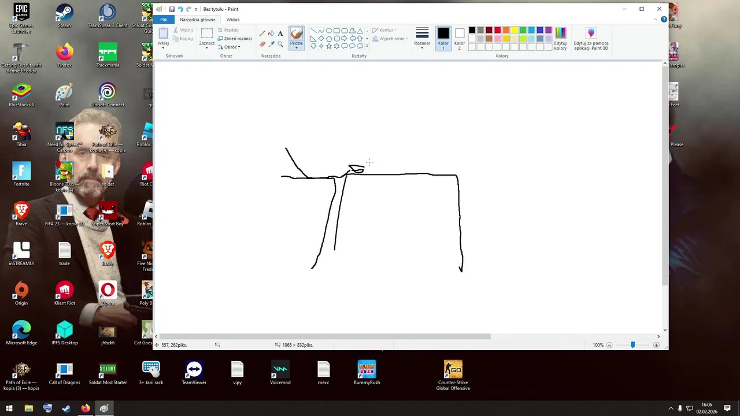This screenshot has height=416, width=740.
Task: Click Trackmania desktop icon
Action: 108,55
